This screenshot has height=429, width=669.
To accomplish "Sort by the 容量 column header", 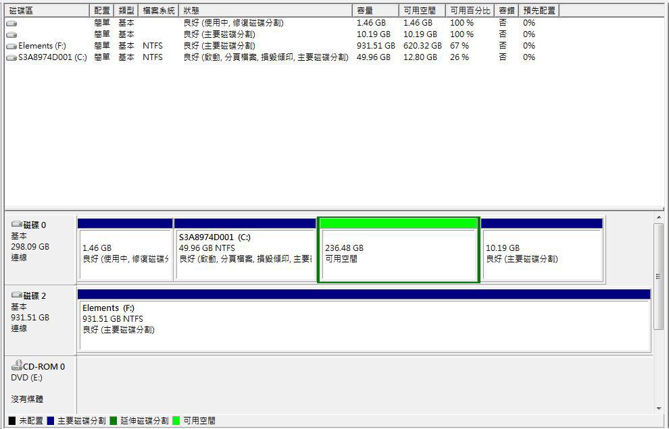I will (x=376, y=11).
